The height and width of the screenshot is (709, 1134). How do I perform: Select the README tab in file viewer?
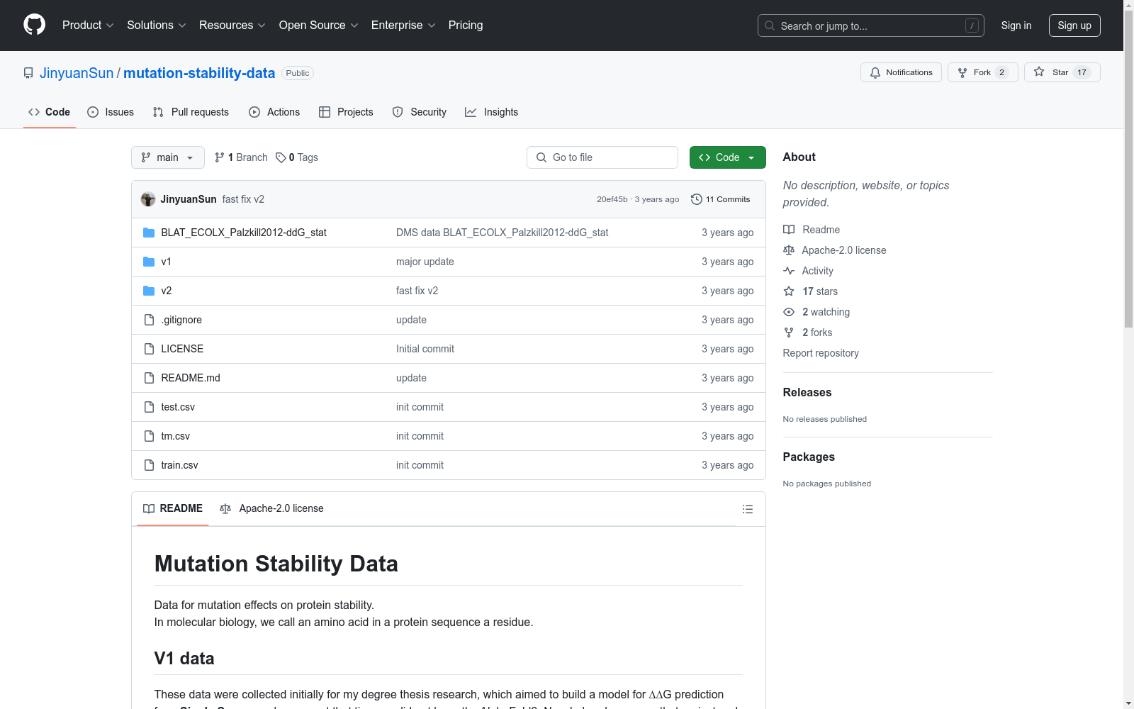(x=173, y=508)
